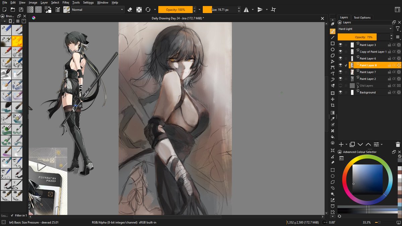The height and width of the screenshot is (226, 402).
Task: Open the new layer type dropdown arrow
Action: tap(346, 144)
